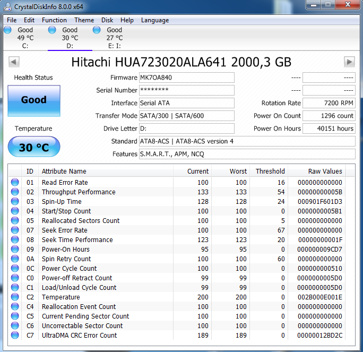Click the Interface field Serial ATA
Viewport: 363px width, 352px height.
[x=187, y=103]
